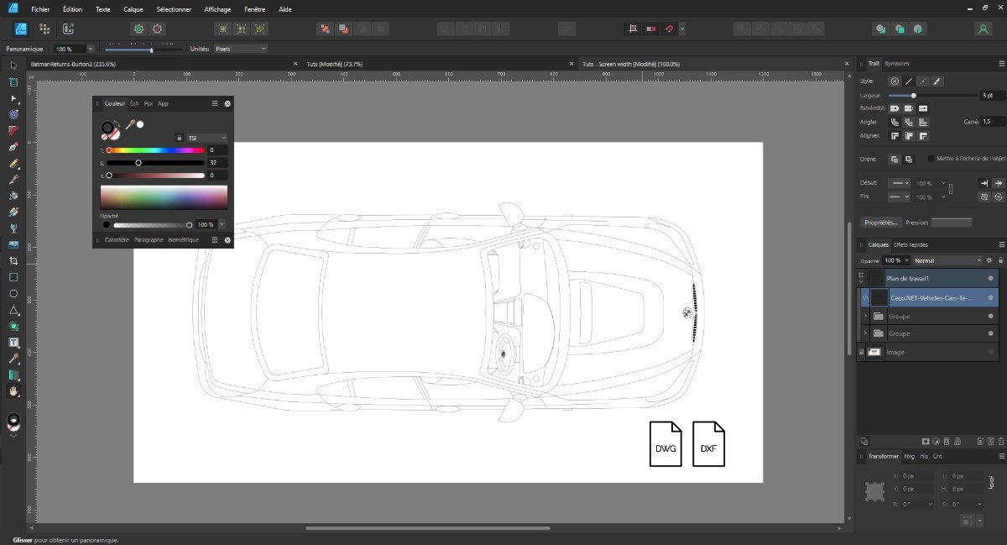
Task: Toggle visibility of Plan de travail1 layer
Action: [990, 278]
